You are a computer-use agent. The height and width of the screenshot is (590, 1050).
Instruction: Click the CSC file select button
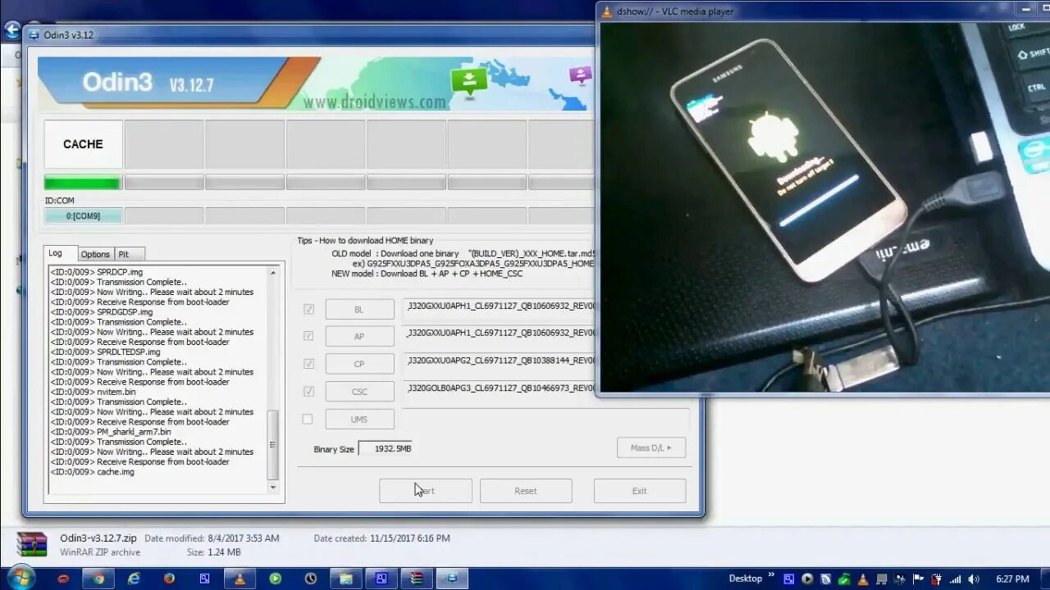pos(359,392)
